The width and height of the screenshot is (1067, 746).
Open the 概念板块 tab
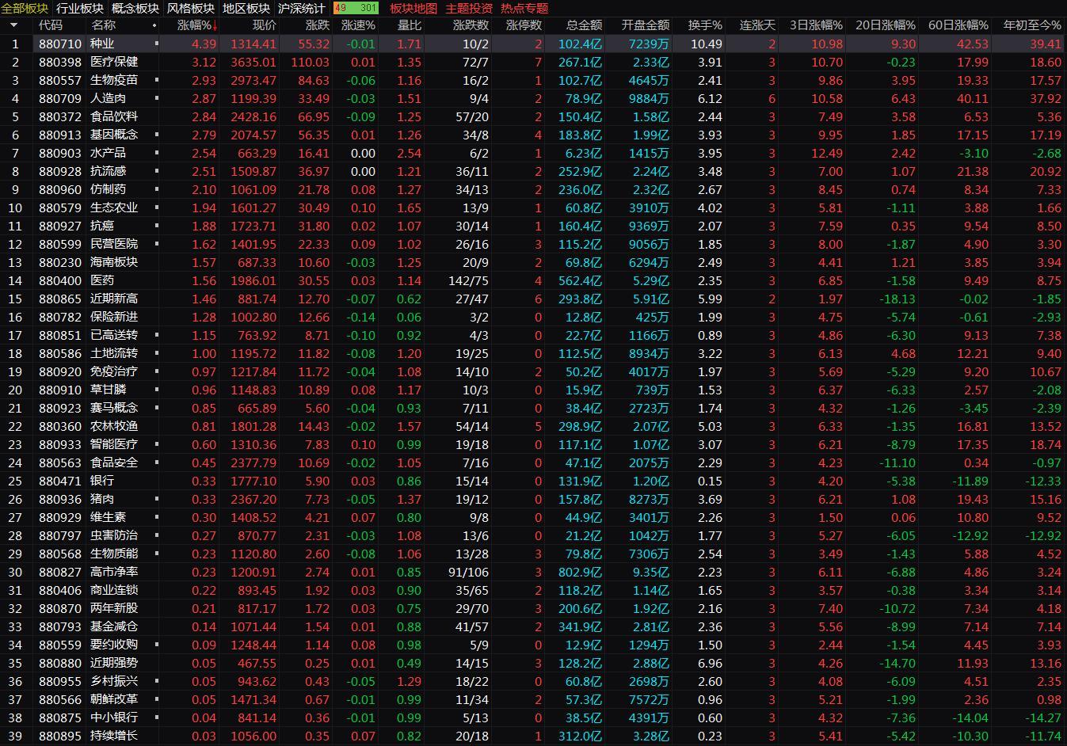[135, 8]
